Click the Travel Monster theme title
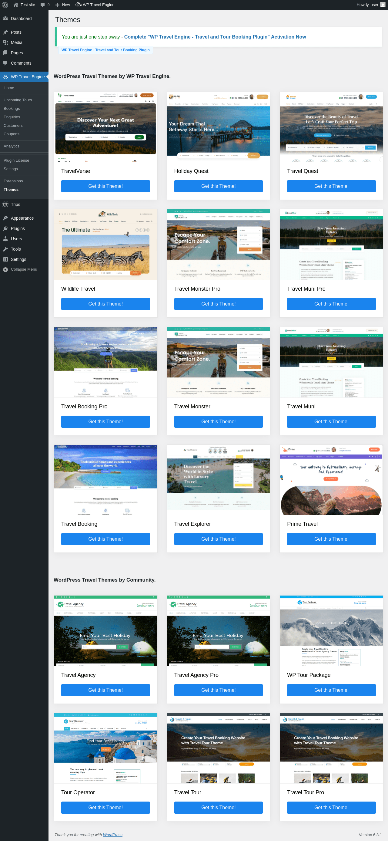Screen dimensions: 388x841 pyautogui.click(x=192, y=407)
